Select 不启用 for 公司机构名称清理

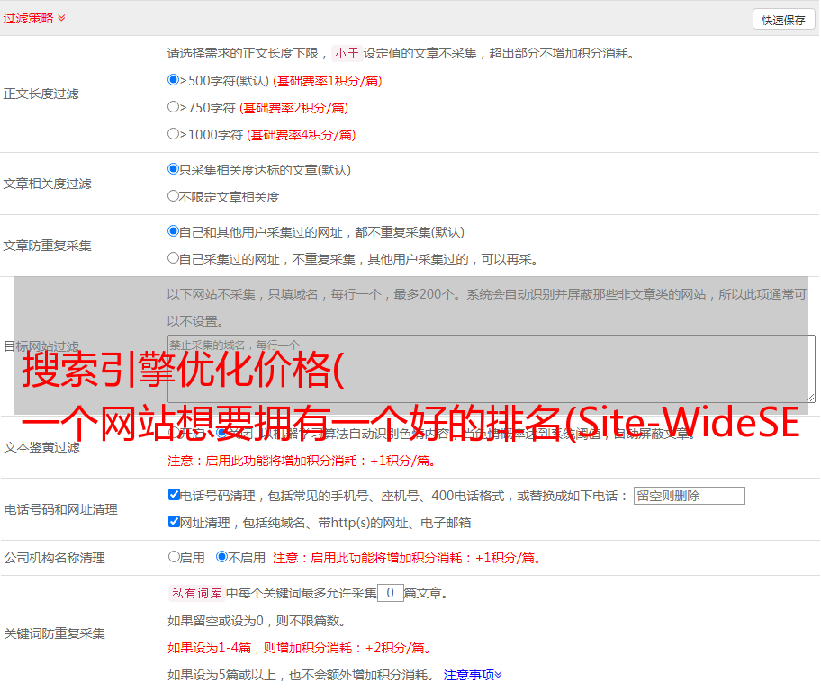click(x=221, y=557)
